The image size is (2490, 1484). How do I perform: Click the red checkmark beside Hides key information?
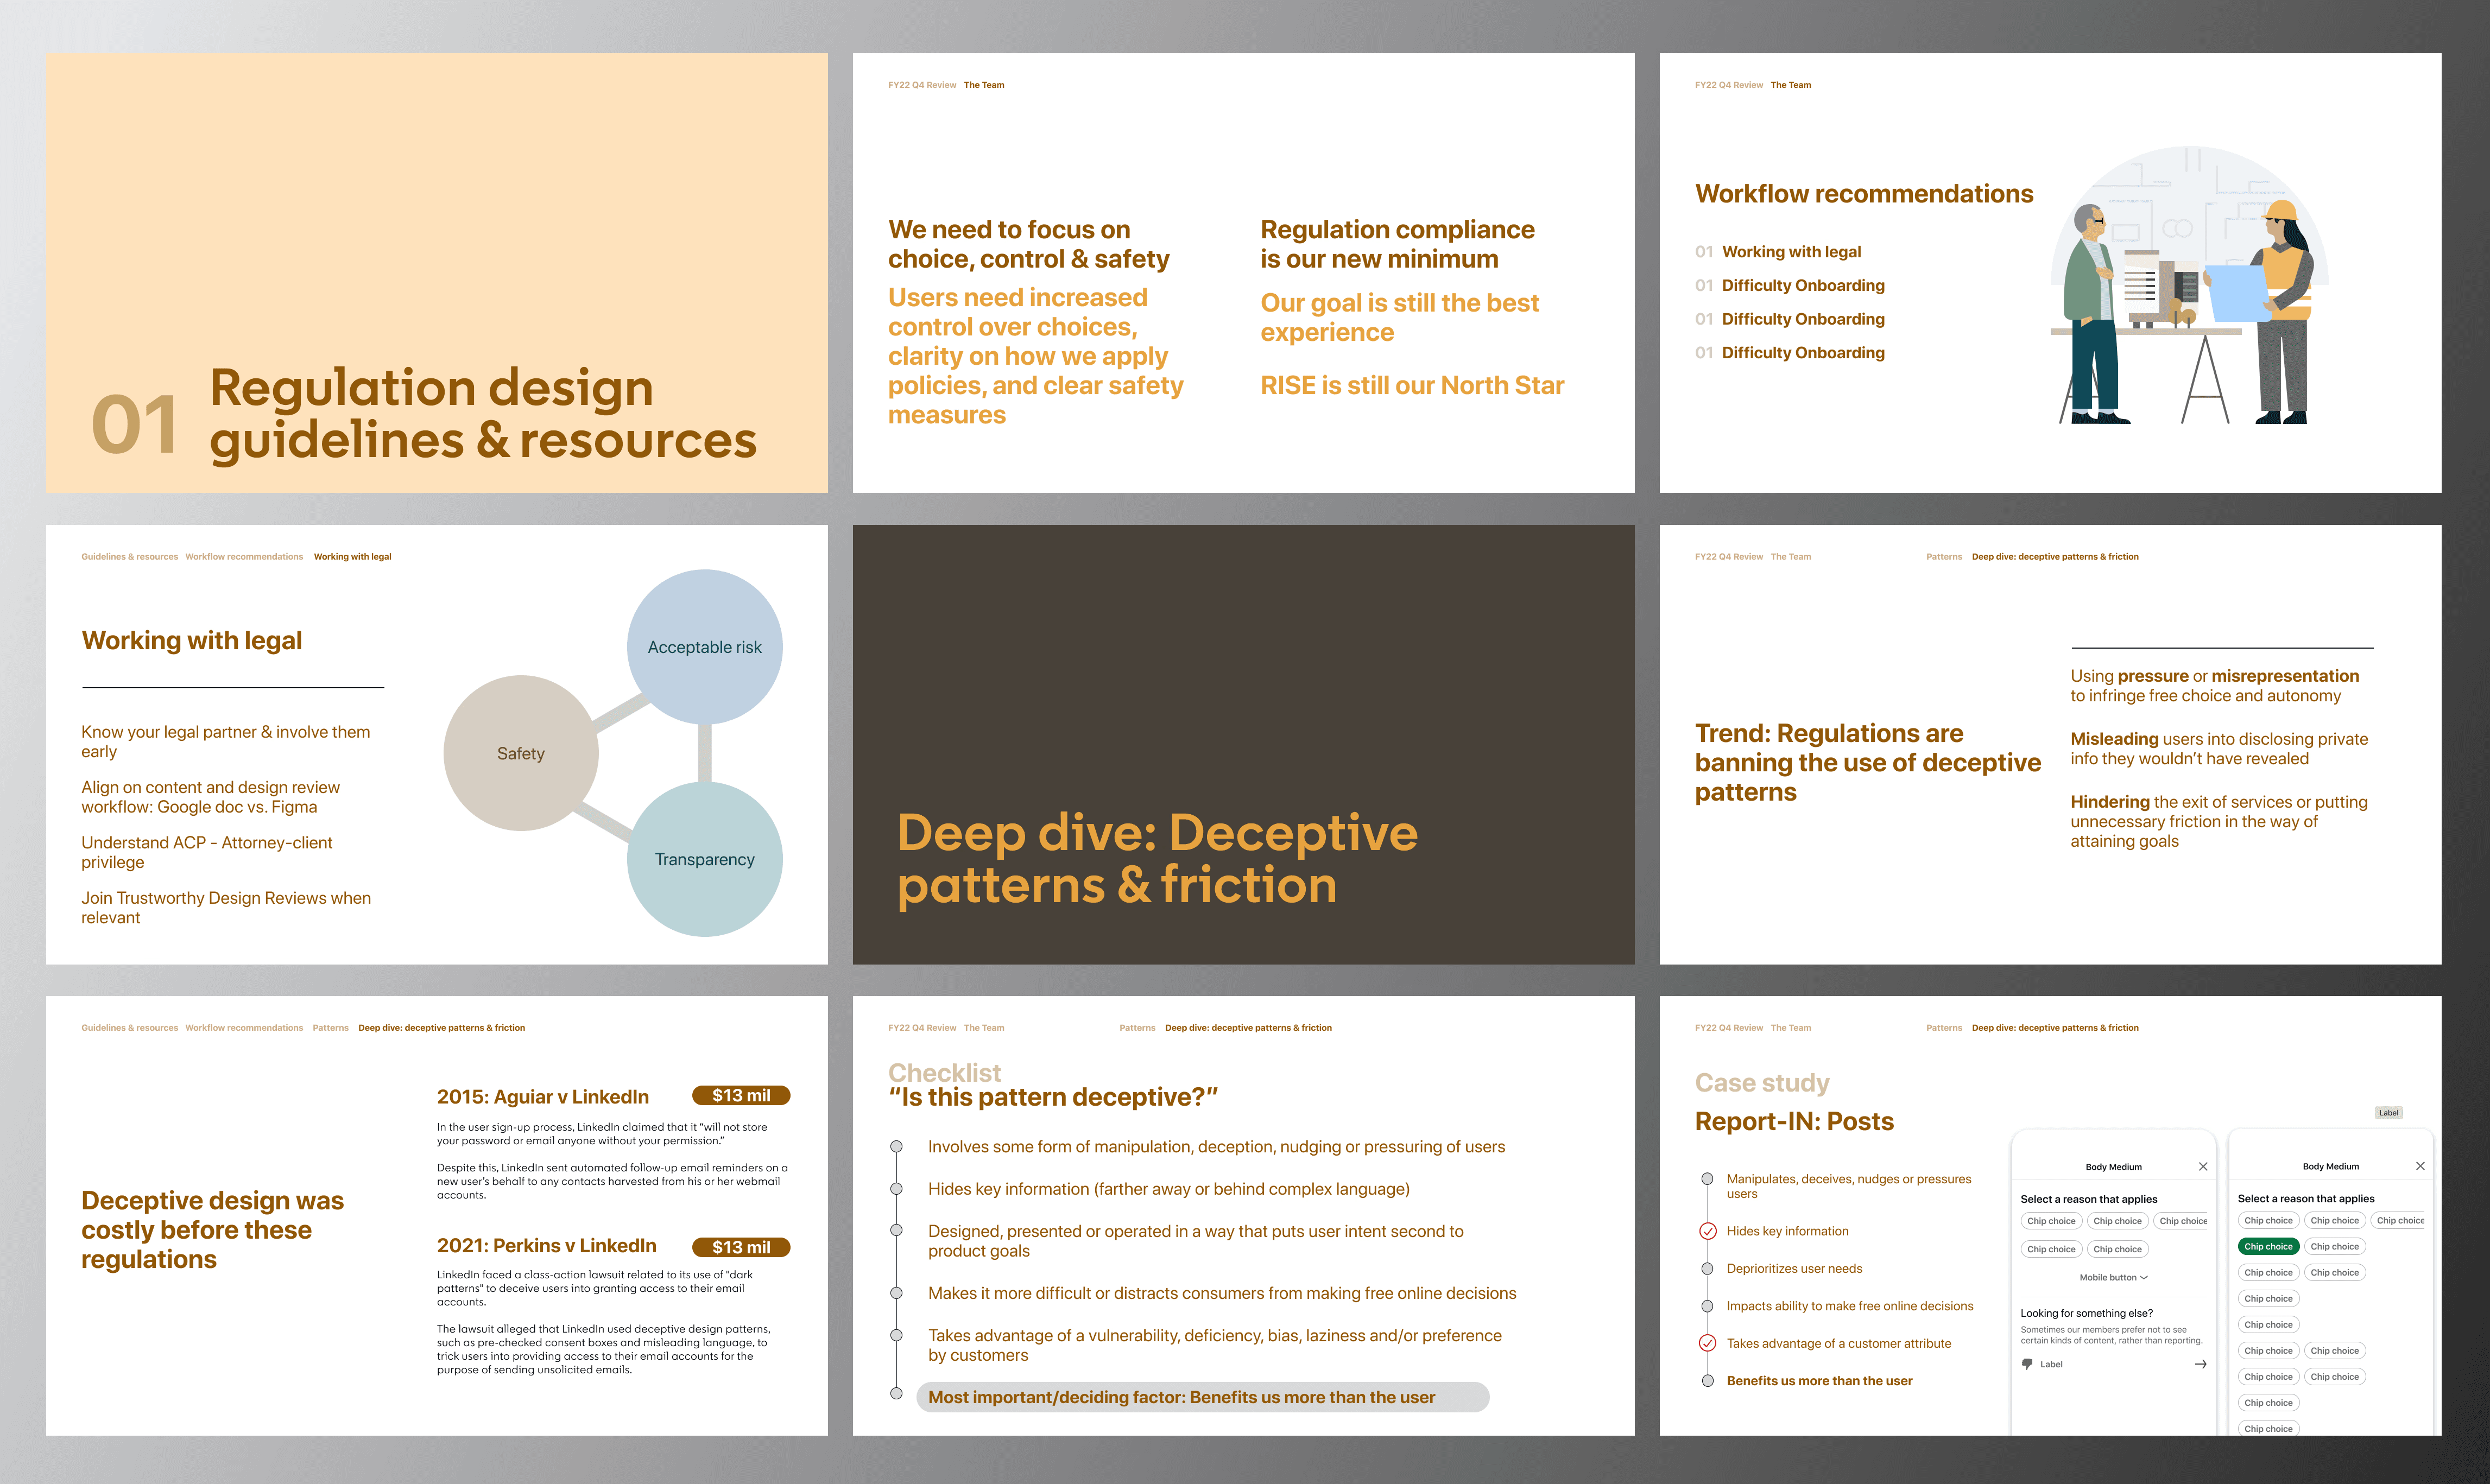[x=1708, y=1231]
